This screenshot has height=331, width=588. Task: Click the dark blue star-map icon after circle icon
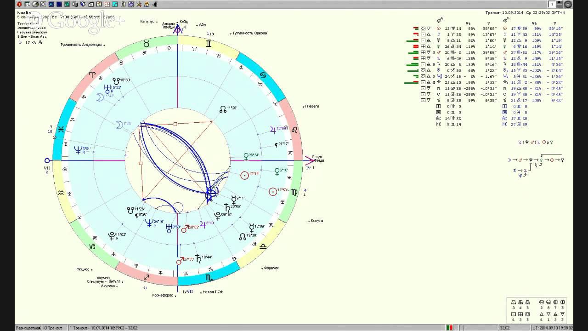pos(51,4)
